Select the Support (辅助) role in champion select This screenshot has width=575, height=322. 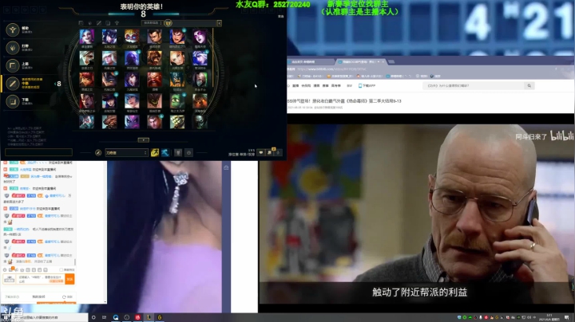pyautogui.click(x=13, y=29)
